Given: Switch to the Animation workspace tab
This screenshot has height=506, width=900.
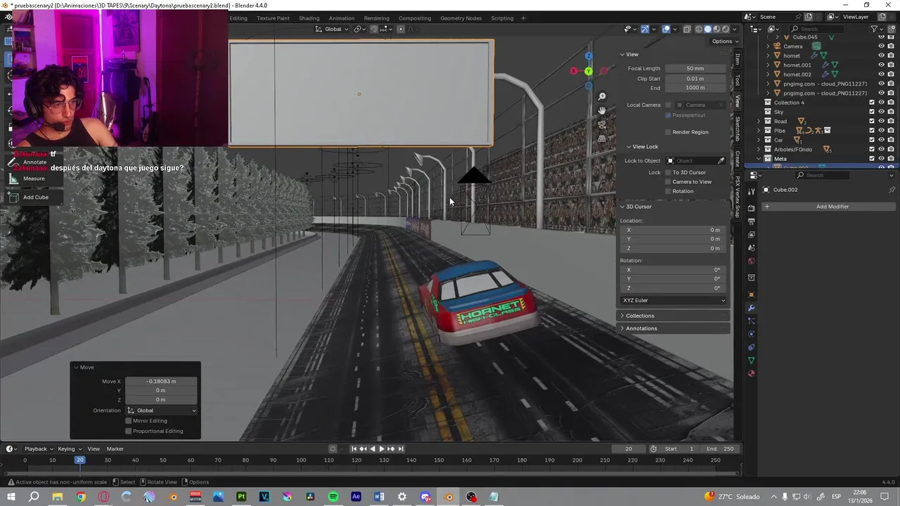Looking at the screenshot, I should click(x=342, y=18).
